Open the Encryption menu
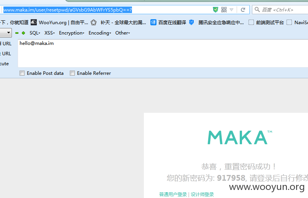308x198 pixels. pyautogui.click(x=71, y=33)
